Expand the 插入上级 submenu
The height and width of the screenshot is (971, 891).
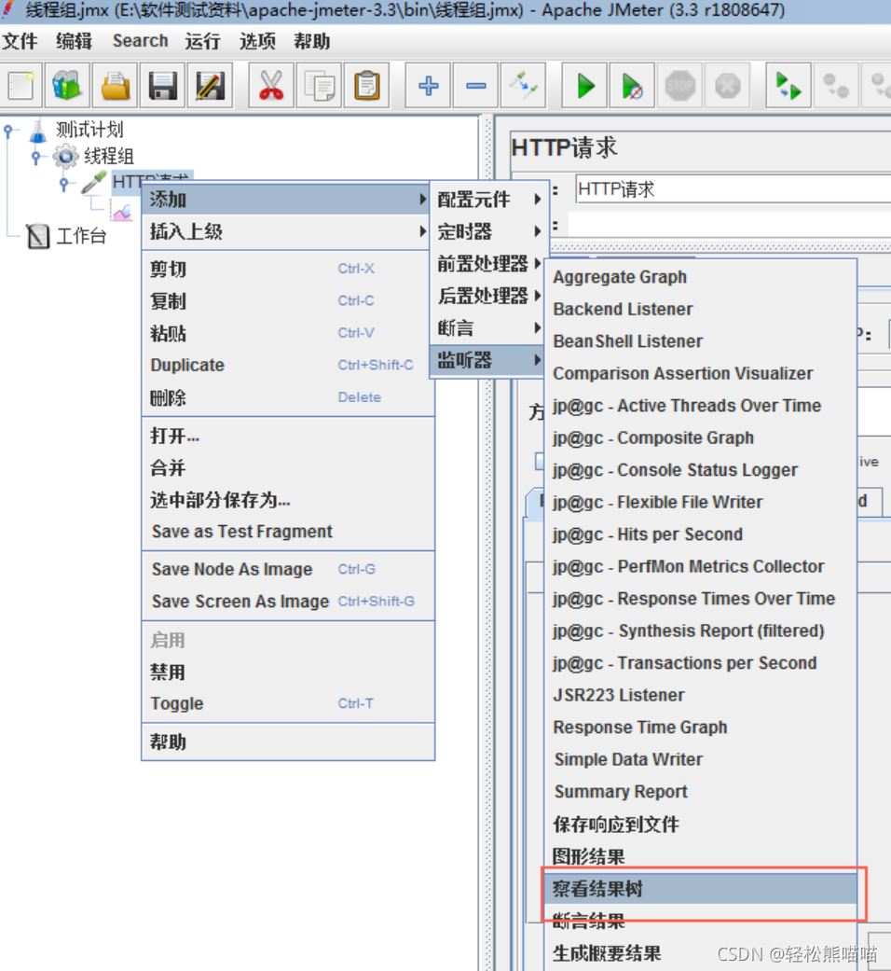(287, 231)
